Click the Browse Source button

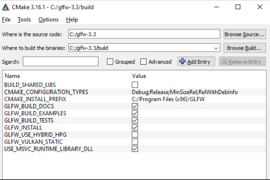point(244,34)
